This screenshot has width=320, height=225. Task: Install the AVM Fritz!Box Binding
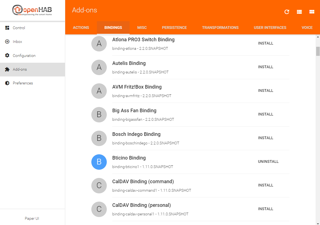coord(266,90)
